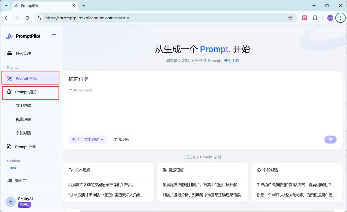Click the sidebar 知识库 book icon

(x=10, y=181)
